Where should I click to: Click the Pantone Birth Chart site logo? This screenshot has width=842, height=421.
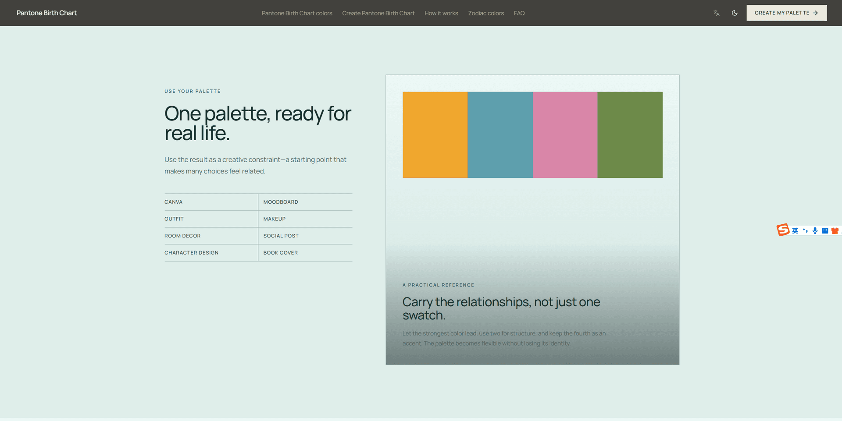(46, 13)
